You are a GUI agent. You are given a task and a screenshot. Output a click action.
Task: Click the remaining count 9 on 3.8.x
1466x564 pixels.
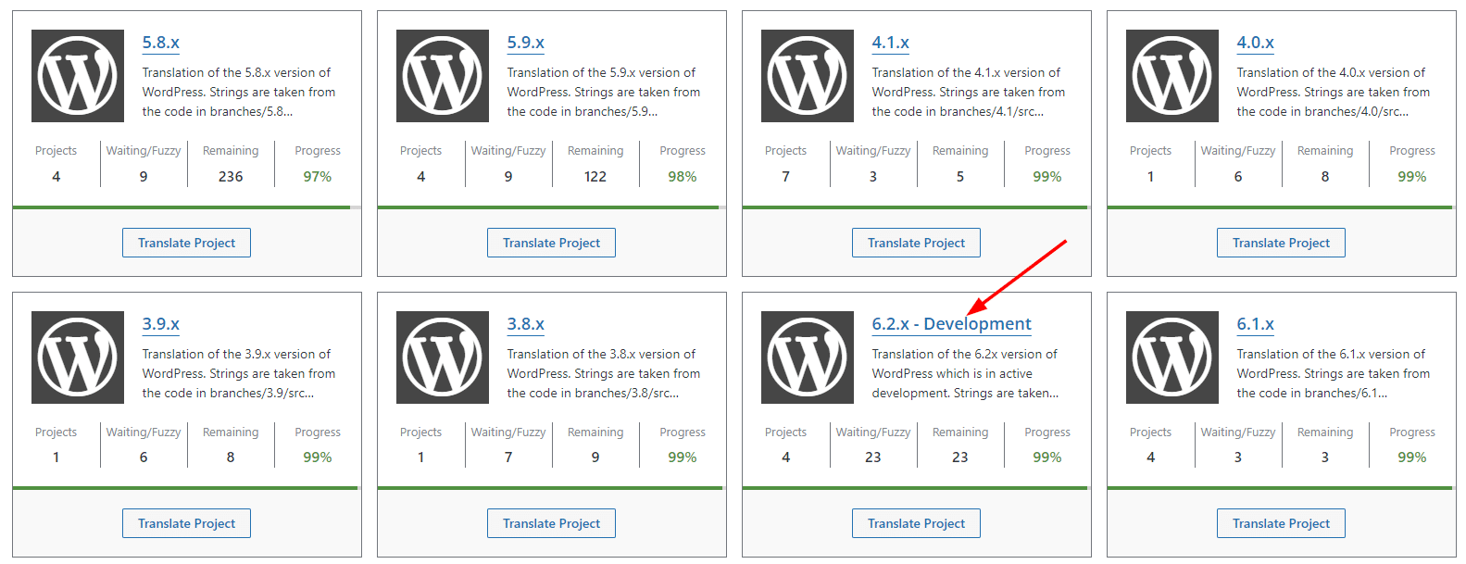pos(595,457)
